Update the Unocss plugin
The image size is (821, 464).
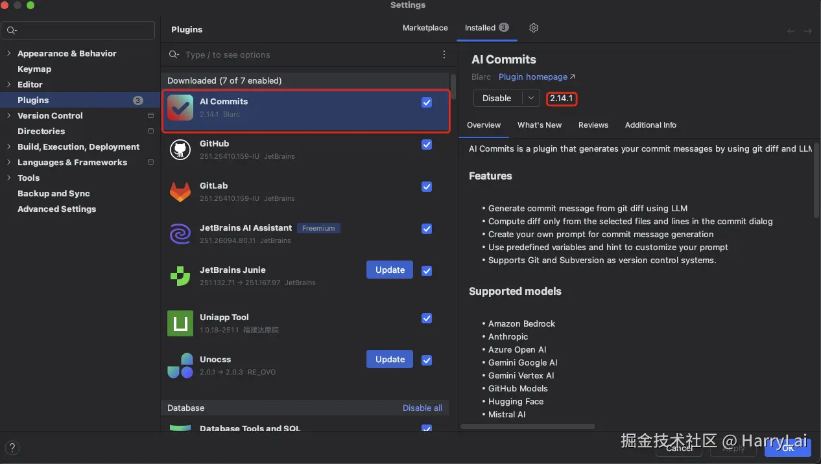(390, 360)
